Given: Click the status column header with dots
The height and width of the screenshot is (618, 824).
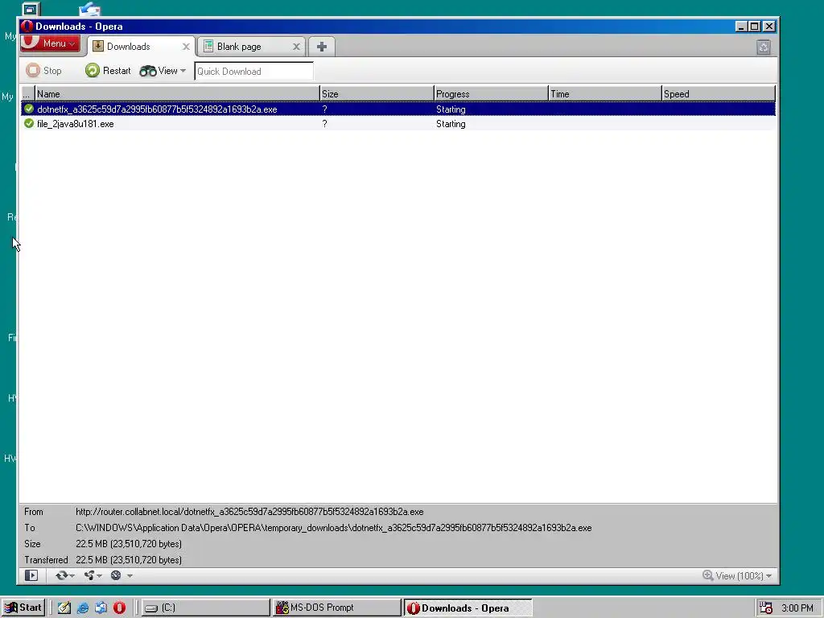Looking at the screenshot, I should 28,93.
